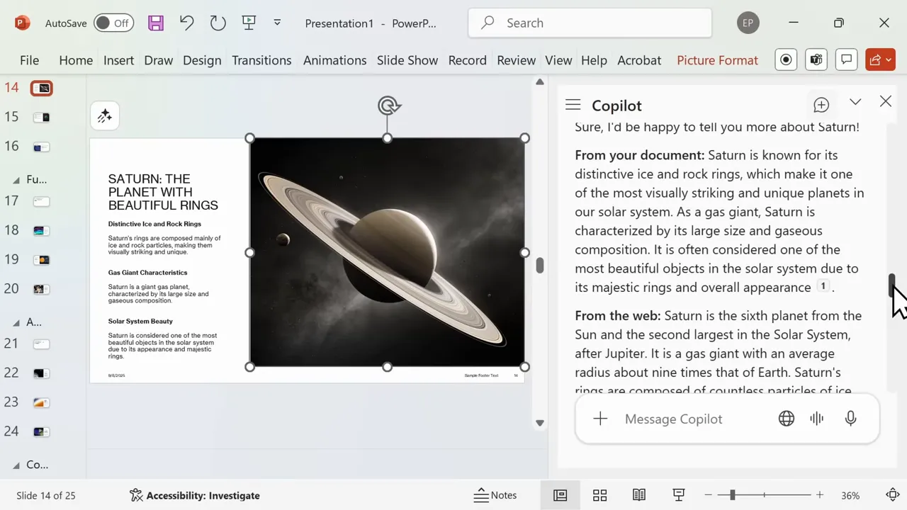Click Accessibility: Investigate status

click(195, 495)
